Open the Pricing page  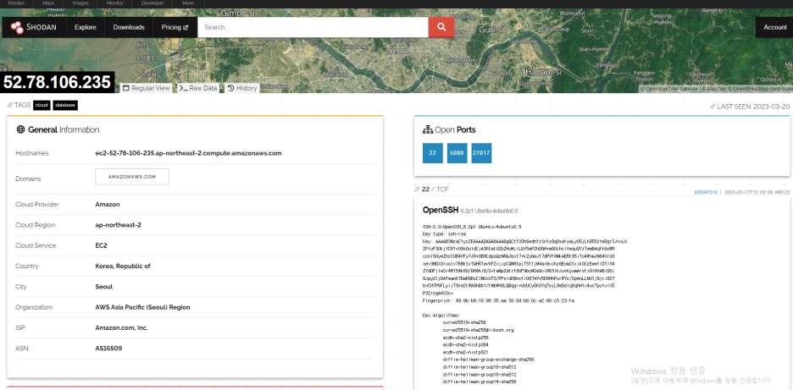[x=175, y=27]
